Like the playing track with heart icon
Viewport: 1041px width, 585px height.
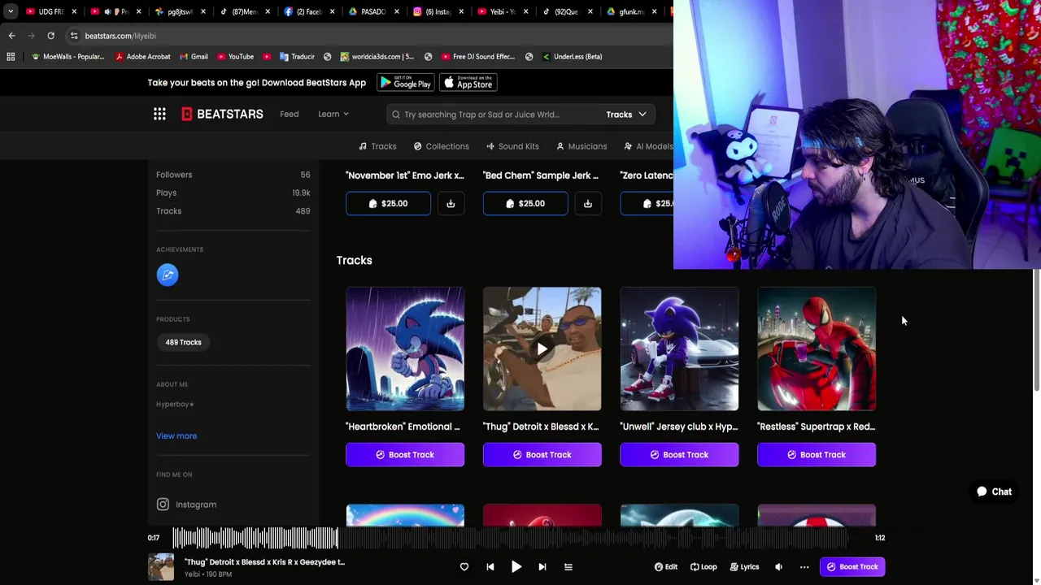coord(464,567)
